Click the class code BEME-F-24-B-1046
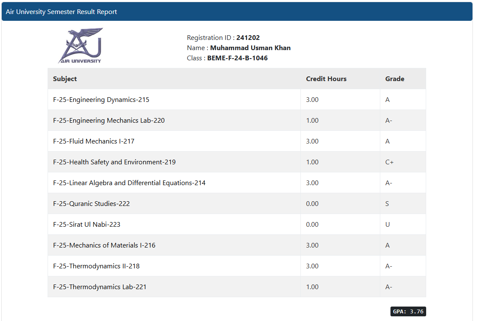 tap(237, 58)
